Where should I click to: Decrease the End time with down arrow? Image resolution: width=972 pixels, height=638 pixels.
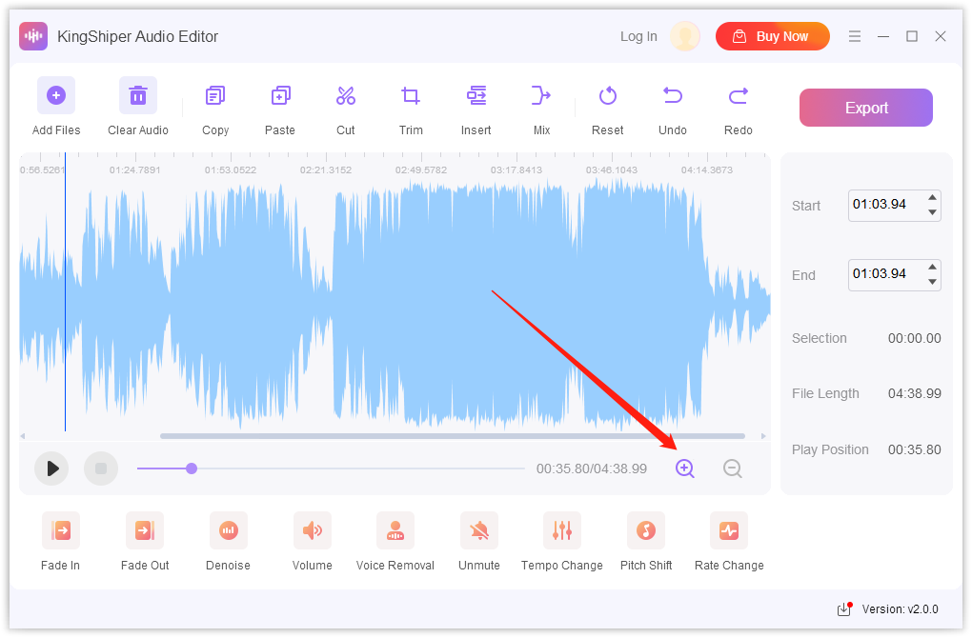932,282
